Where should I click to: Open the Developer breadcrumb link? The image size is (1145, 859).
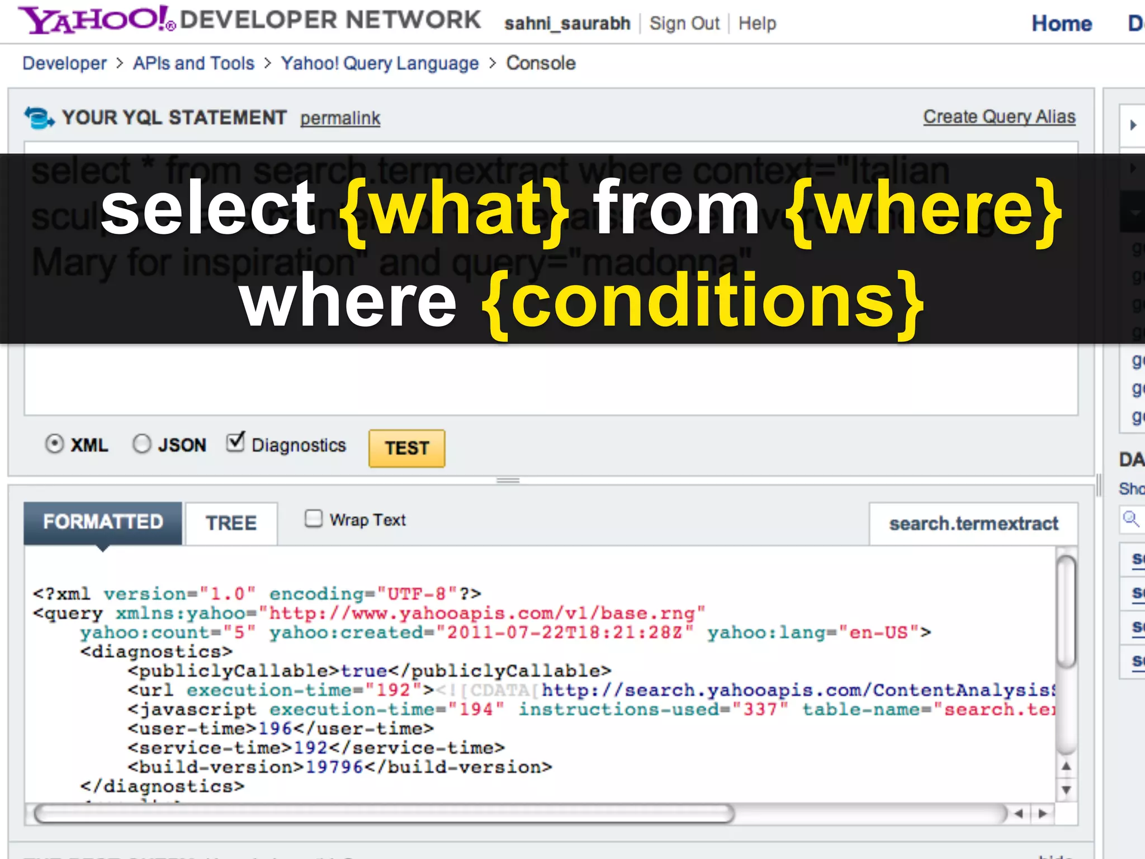pyautogui.click(x=64, y=63)
